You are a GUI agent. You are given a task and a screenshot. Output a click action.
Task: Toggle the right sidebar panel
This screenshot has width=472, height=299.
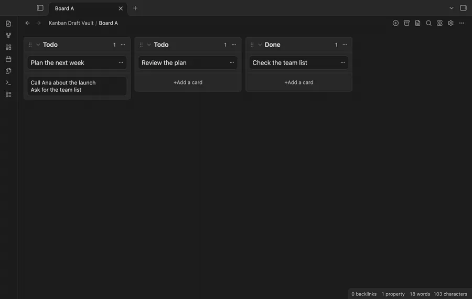[x=463, y=8]
